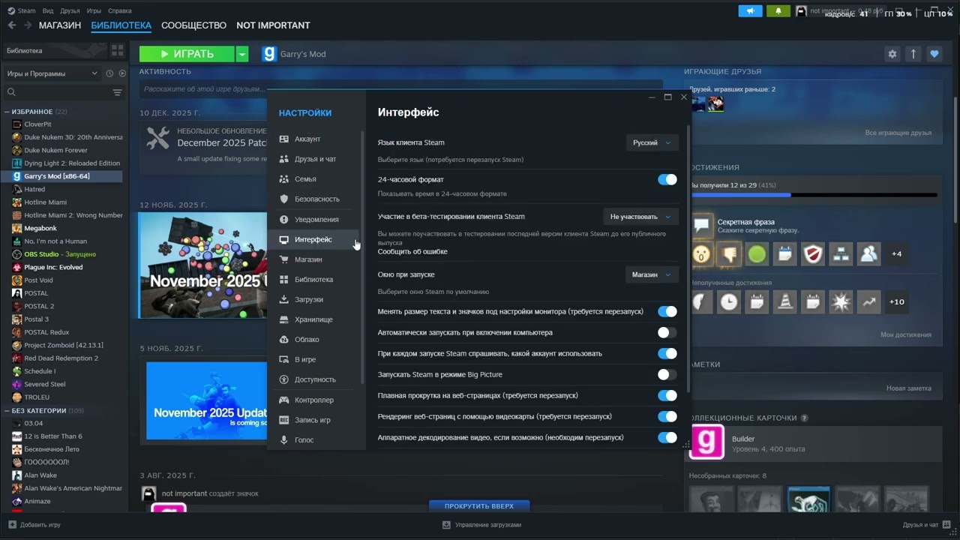The height and width of the screenshot is (540, 960).
Task: Switch library to grid view icon
Action: pyautogui.click(x=117, y=50)
